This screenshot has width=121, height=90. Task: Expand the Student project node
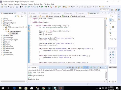pyautogui.click(x=2, y=42)
